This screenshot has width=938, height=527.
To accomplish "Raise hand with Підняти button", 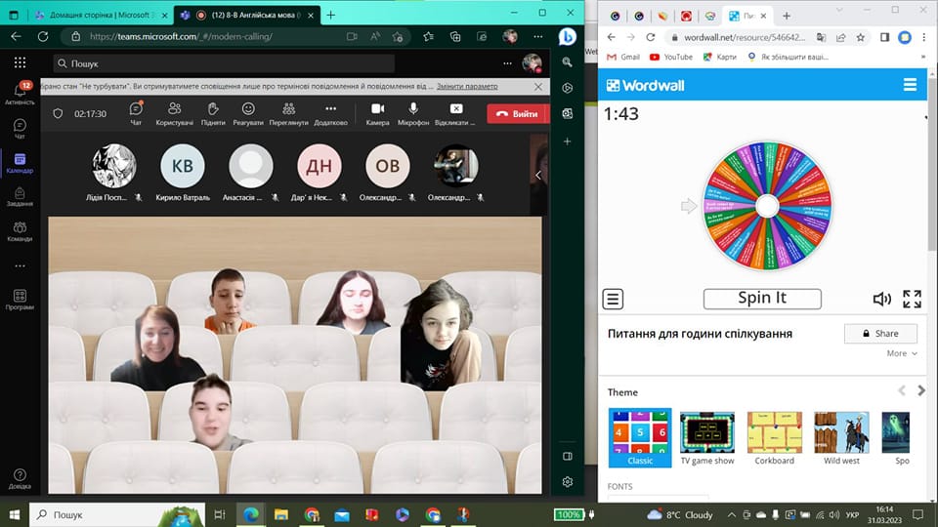I will (213, 112).
